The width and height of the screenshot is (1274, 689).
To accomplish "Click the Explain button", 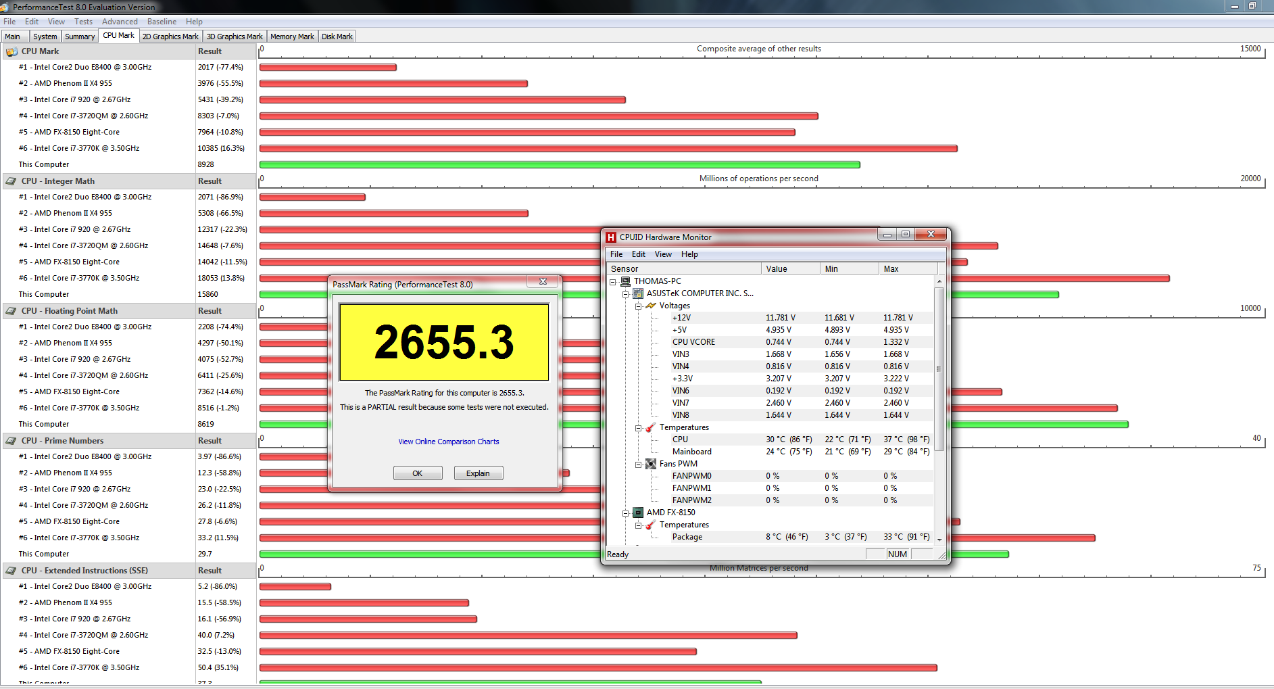I will point(478,473).
